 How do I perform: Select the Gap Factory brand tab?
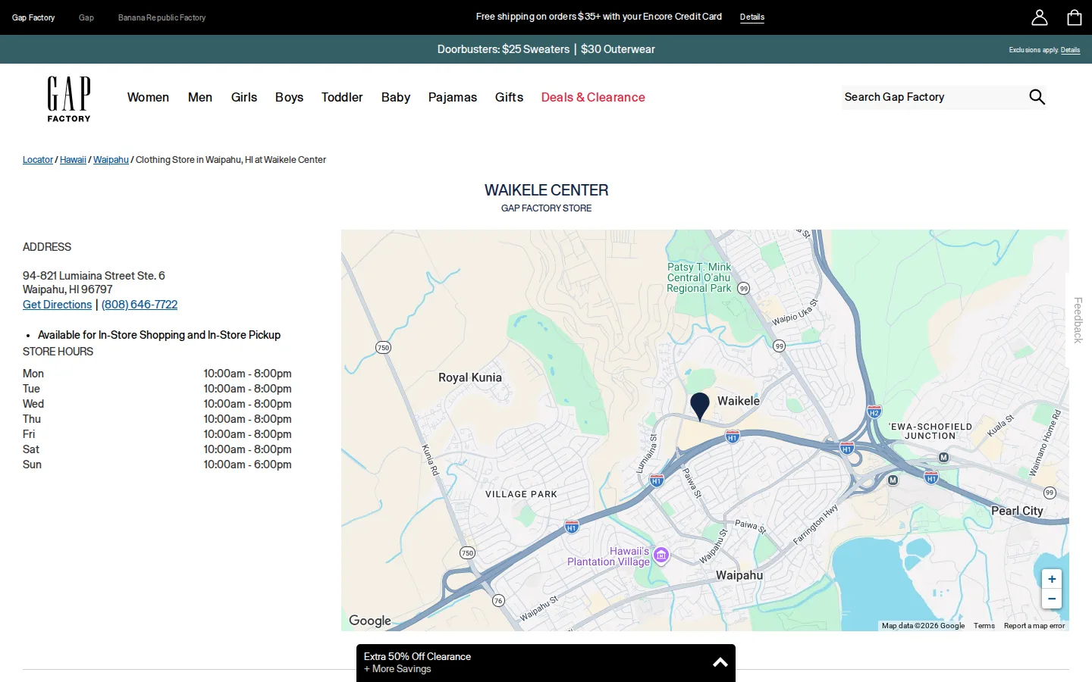(x=33, y=17)
